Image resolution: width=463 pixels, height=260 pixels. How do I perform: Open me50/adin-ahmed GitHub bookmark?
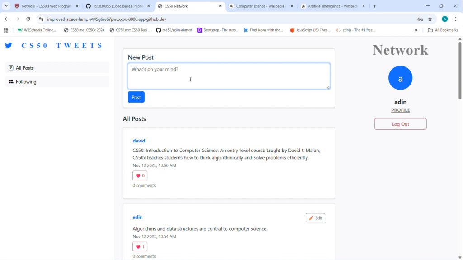click(x=174, y=30)
